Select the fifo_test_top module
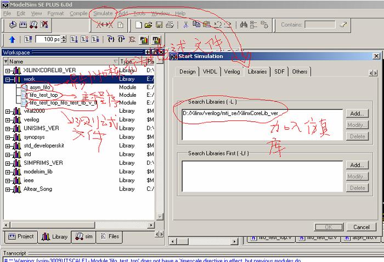This screenshot has width=384, height=262. coord(43,95)
